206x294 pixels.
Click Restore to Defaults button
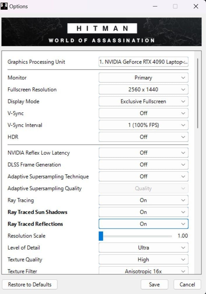30,284
